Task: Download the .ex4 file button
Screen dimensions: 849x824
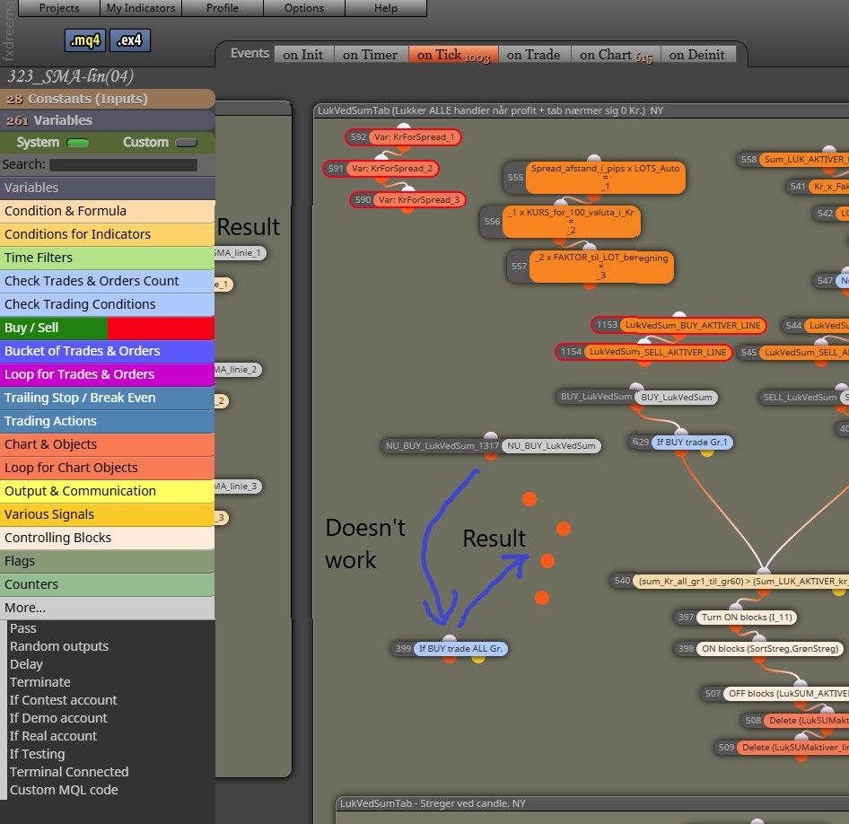Action: 130,40
